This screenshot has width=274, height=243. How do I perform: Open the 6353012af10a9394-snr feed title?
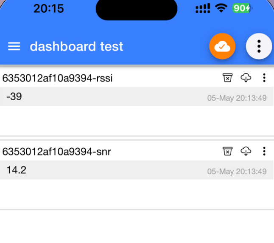click(56, 152)
